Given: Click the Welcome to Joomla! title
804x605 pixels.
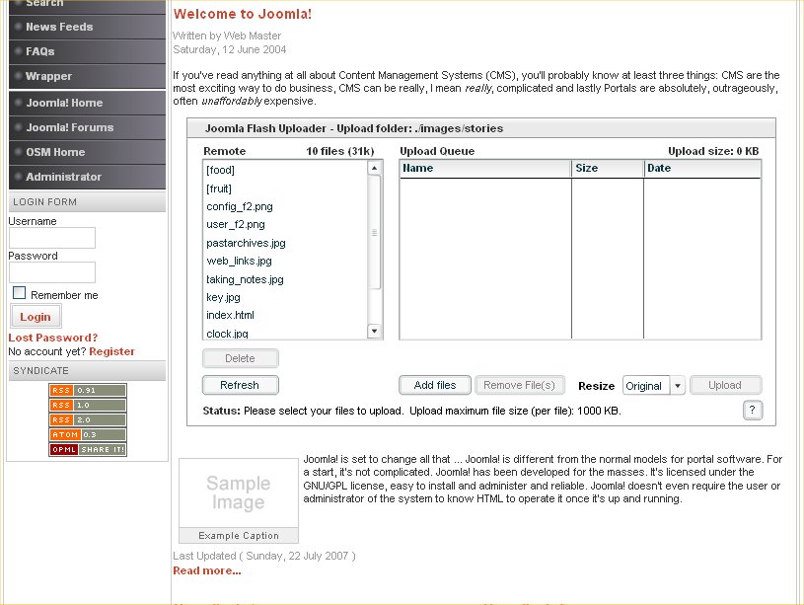Looking at the screenshot, I should click(242, 14).
